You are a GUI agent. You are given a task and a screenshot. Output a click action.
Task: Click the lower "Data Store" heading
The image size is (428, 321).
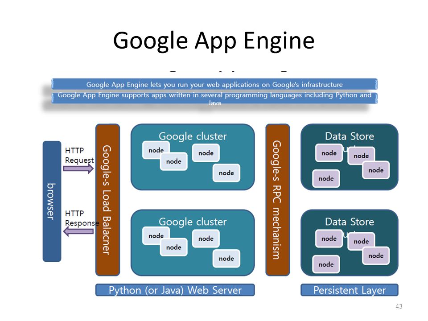pyautogui.click(x=350, y=222)
